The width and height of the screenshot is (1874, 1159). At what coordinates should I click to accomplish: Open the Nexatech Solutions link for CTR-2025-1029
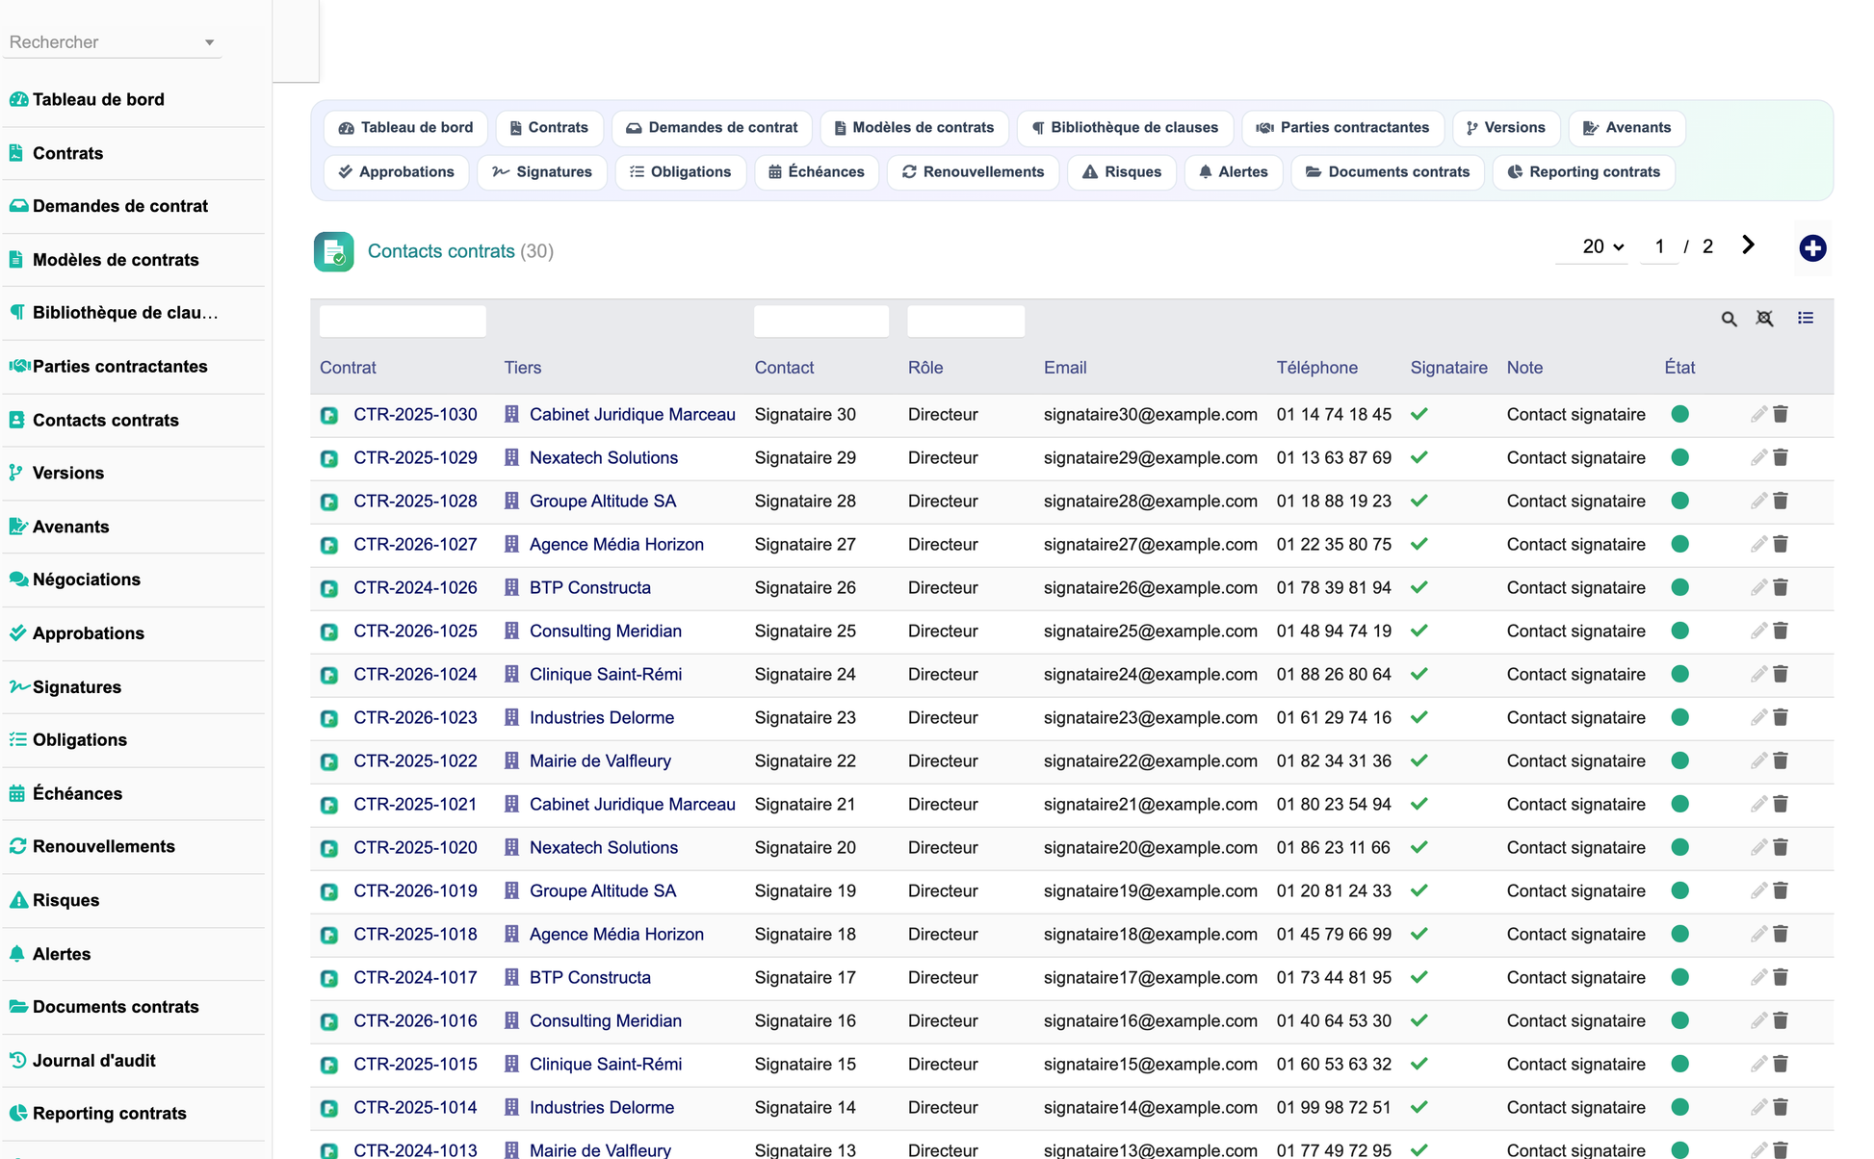pos(604,457)
